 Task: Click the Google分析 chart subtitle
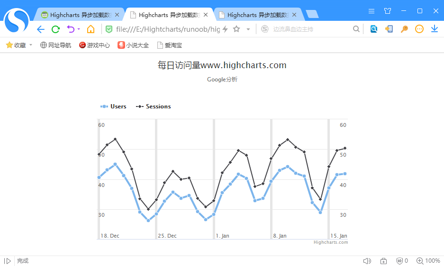tap(222, 80)
